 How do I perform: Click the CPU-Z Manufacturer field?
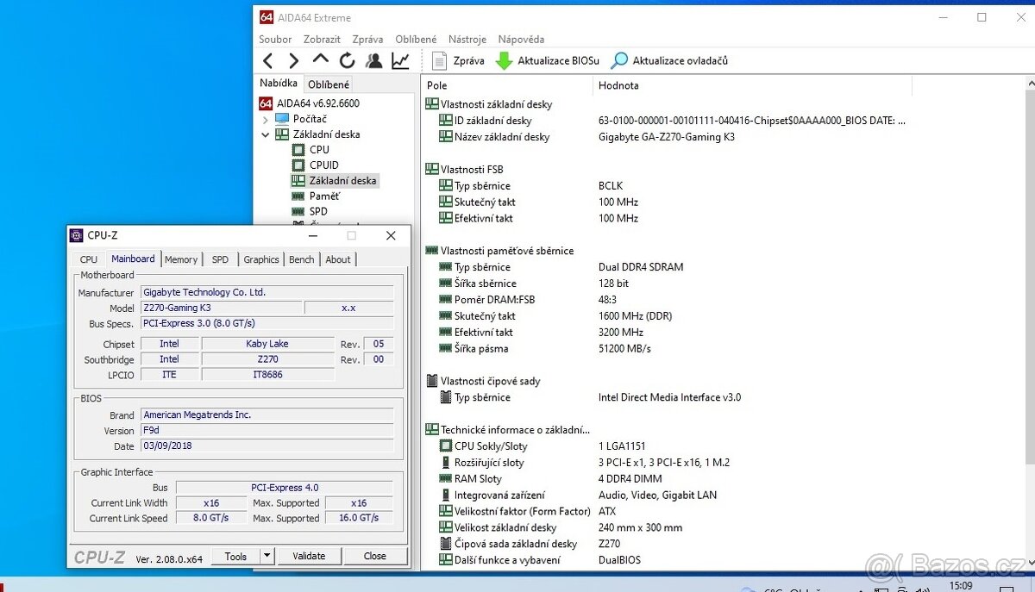(267, 292)
